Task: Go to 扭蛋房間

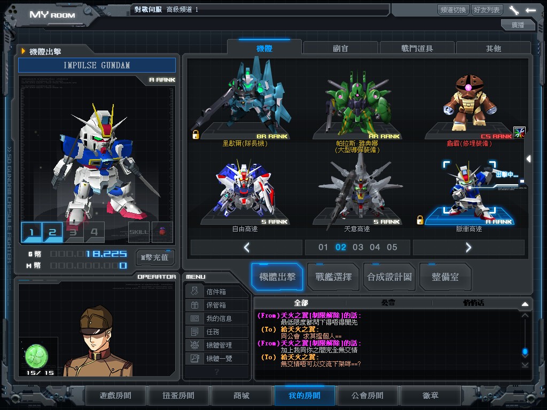Action: click(178, 396)
